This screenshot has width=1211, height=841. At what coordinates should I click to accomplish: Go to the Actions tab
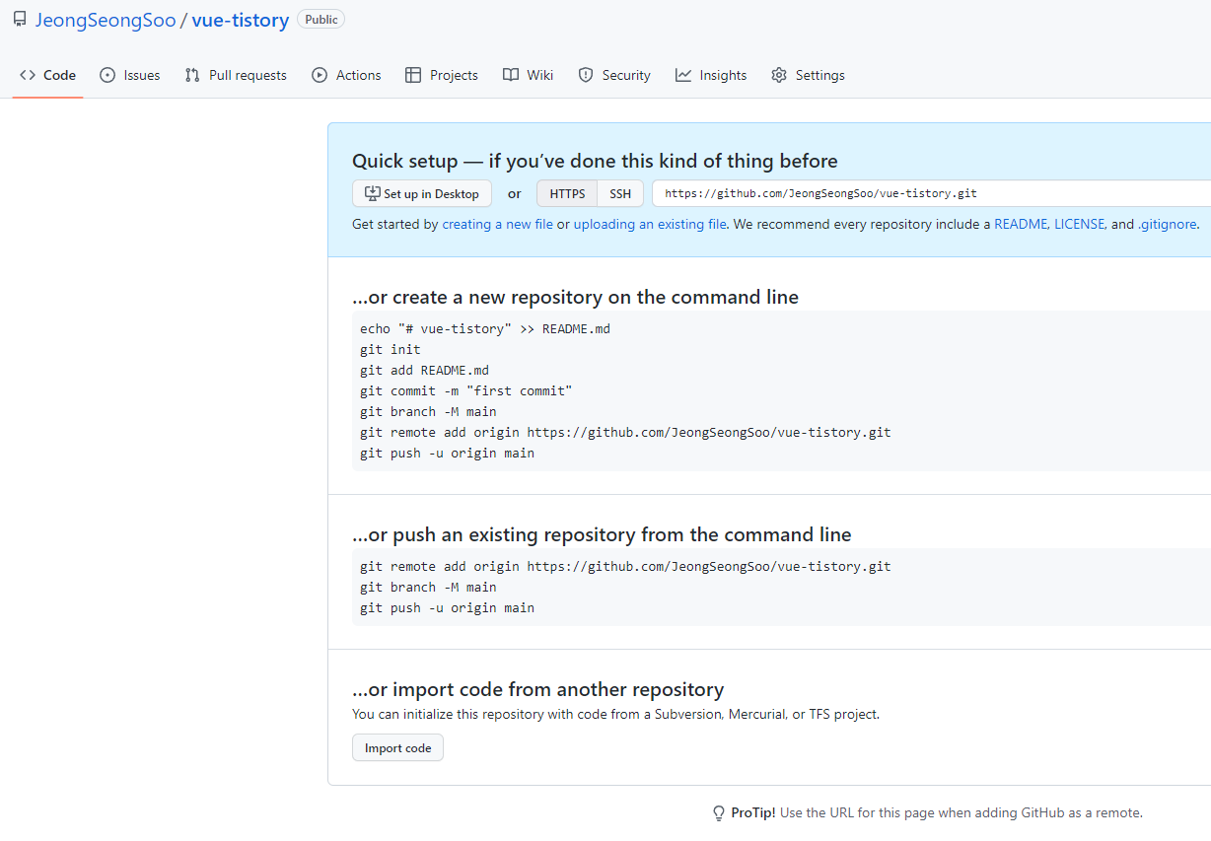[346, 75]
